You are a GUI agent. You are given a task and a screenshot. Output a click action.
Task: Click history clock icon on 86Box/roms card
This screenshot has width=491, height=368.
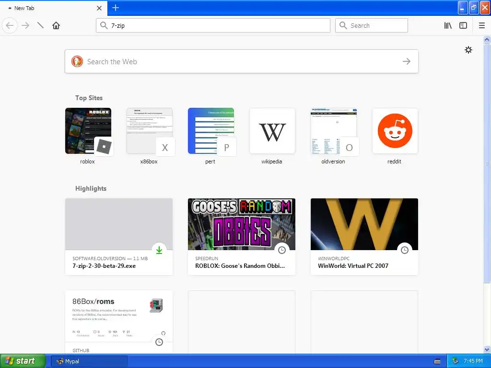(x=159, y=342)
